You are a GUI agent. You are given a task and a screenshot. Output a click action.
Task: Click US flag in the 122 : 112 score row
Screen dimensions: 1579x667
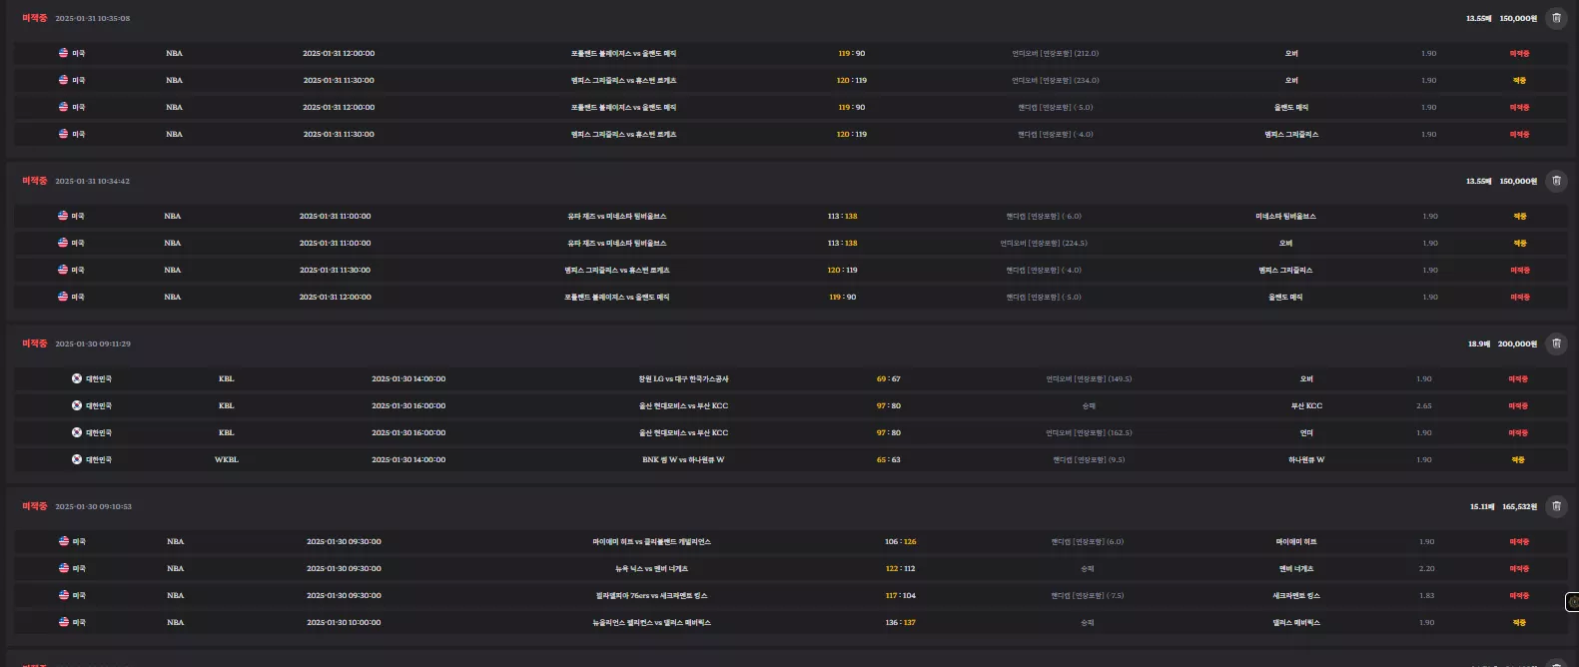click(x=63, y=568)
